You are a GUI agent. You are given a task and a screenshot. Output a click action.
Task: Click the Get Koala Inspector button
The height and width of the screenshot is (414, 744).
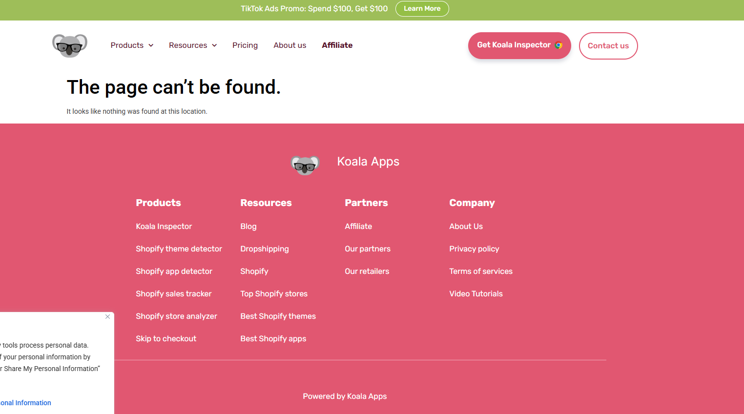pos(519,45)
